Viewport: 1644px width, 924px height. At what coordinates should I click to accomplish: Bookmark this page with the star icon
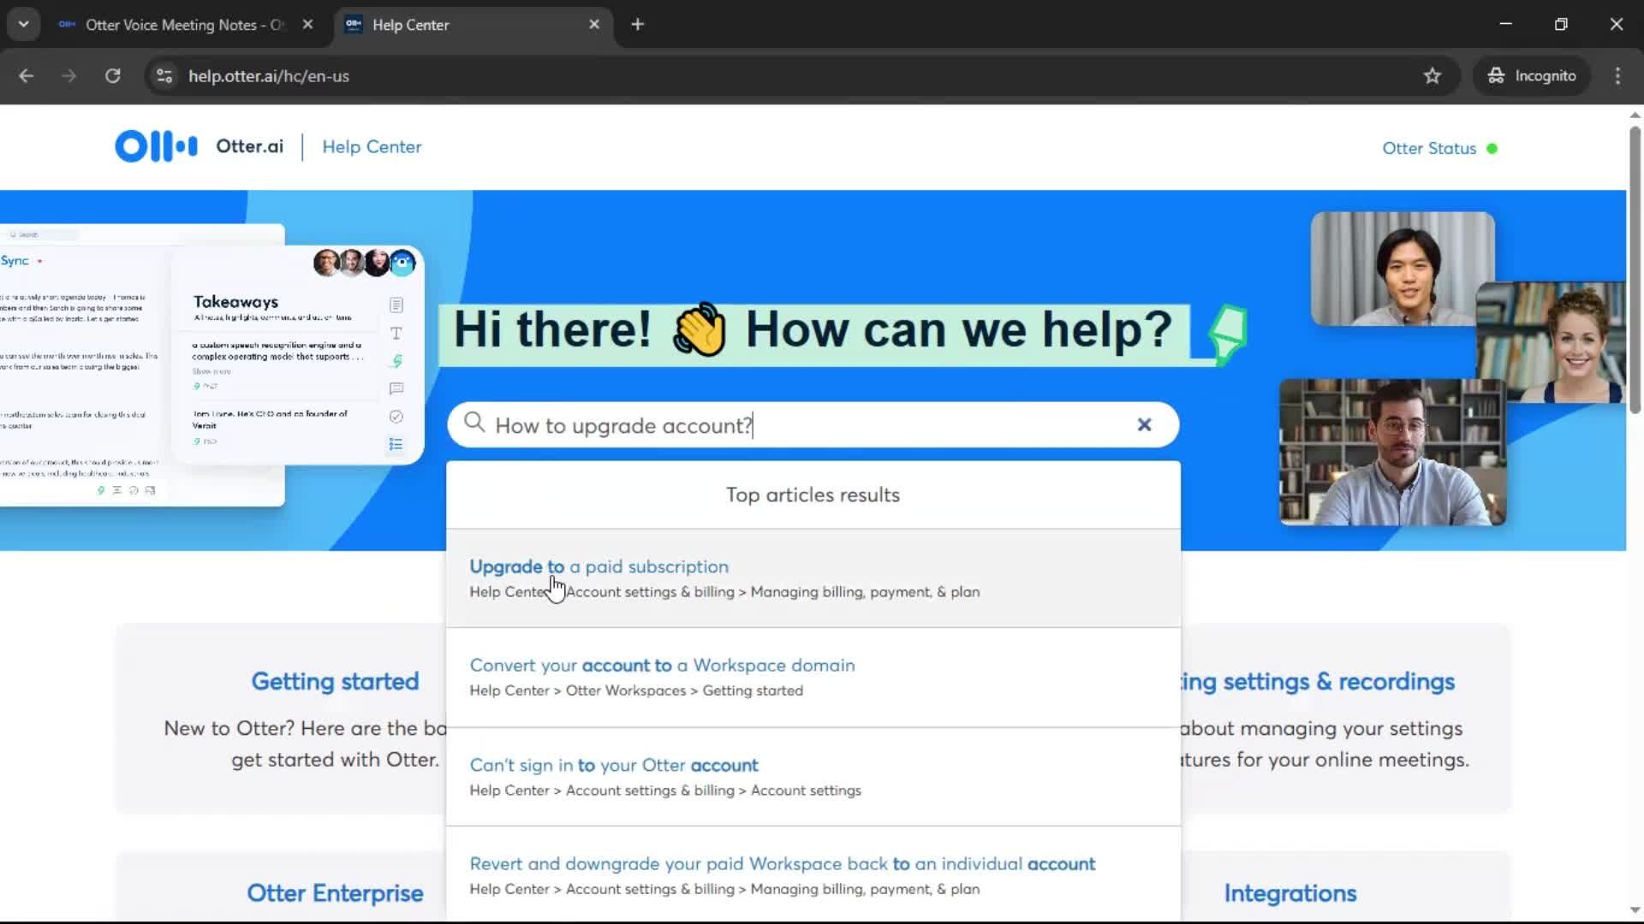1432,76
